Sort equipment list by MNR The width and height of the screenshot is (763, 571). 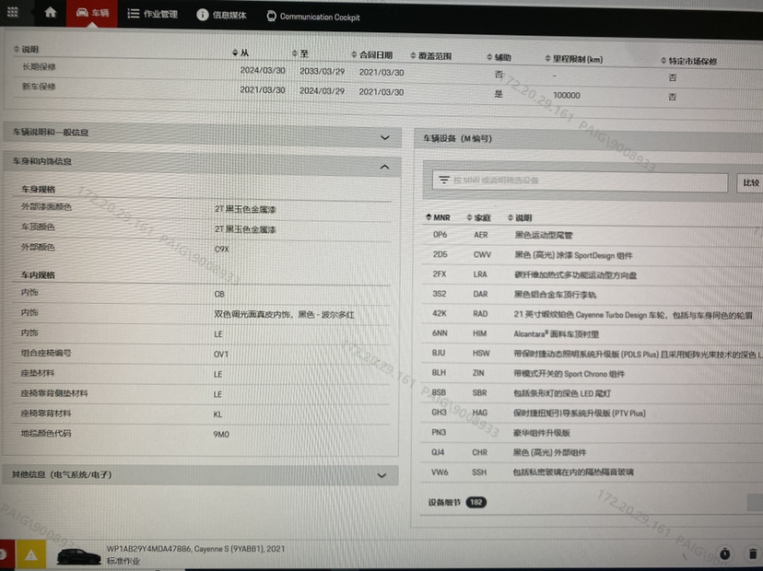click(x=438, y=217)
